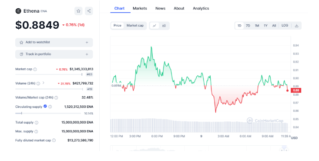The height and width of the screenshot is (161, 319).
Task: Click the 6:00 PM time axis label
Action: click(x=157, y=136)
